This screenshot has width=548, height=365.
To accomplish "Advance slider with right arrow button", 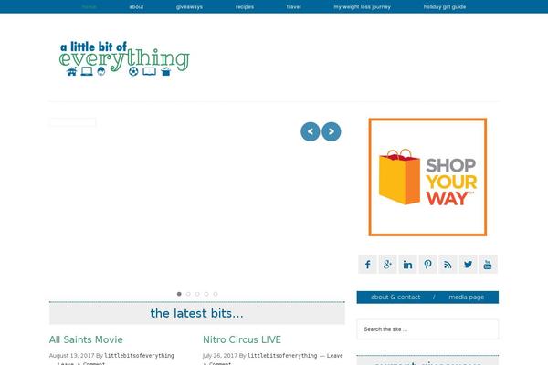I will [x=332, y=131].
